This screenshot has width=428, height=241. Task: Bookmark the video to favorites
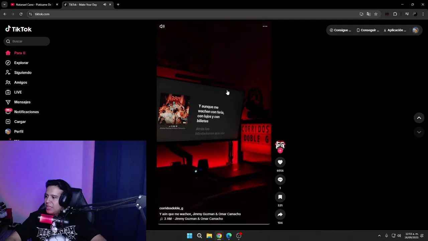pyautogui.click(x=280, y=197)
